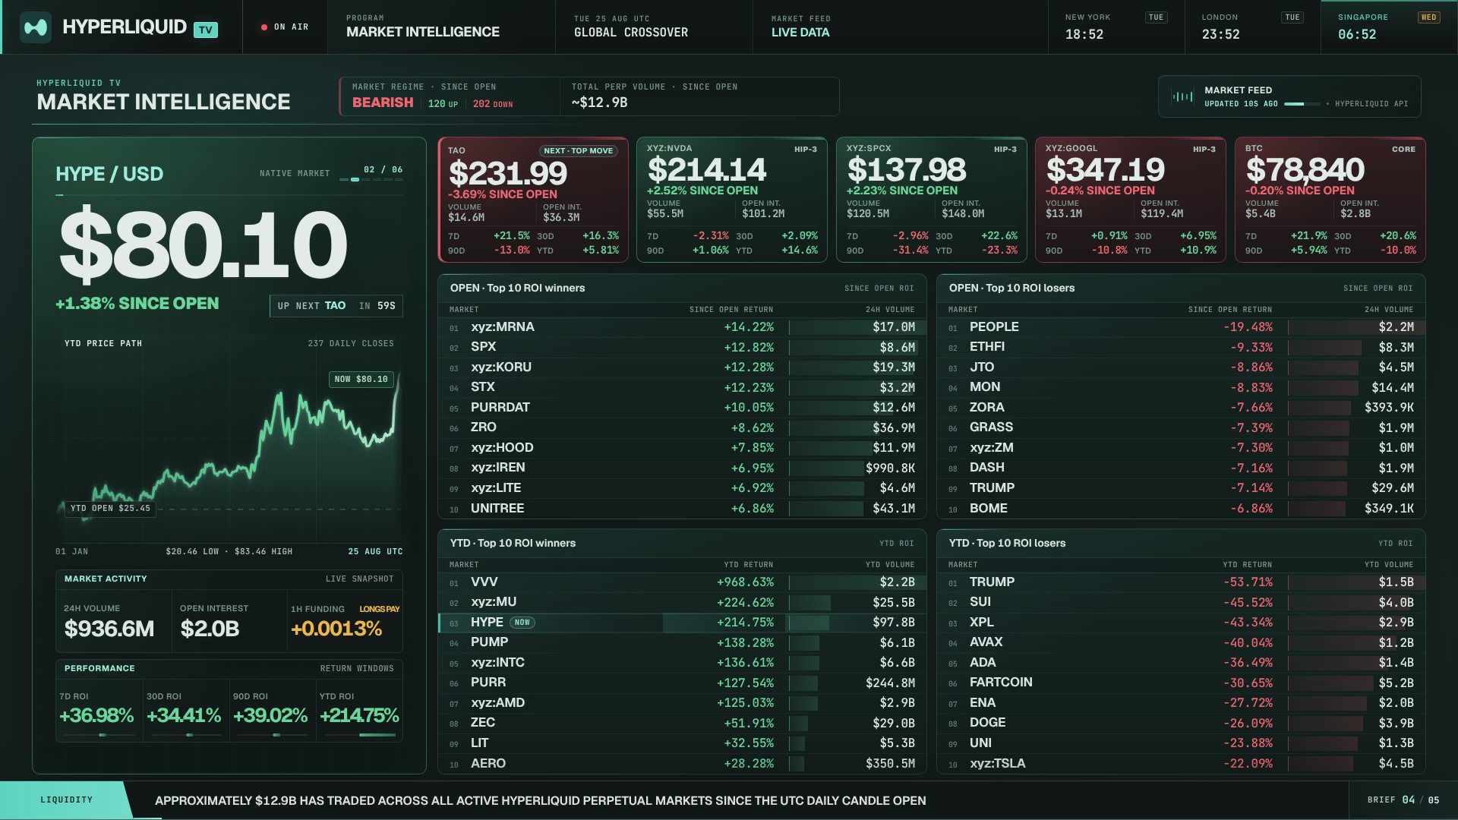Click the 24H Volume $936.6M value
Screen dimensions: 1458x820
[x=109, y=629]
